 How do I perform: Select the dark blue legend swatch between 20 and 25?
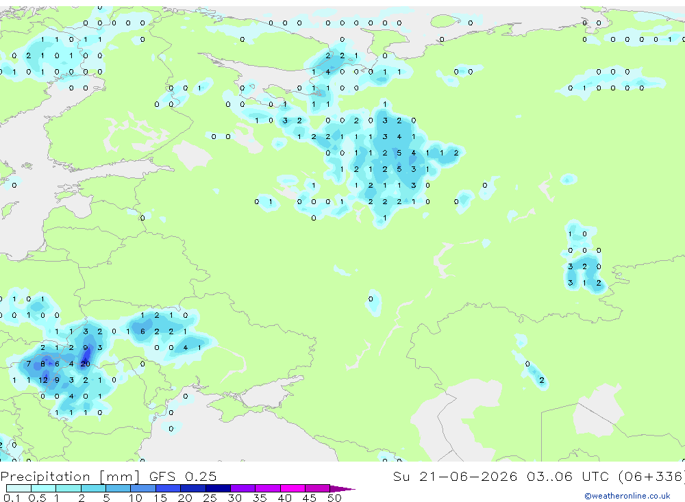click(192, 488)
